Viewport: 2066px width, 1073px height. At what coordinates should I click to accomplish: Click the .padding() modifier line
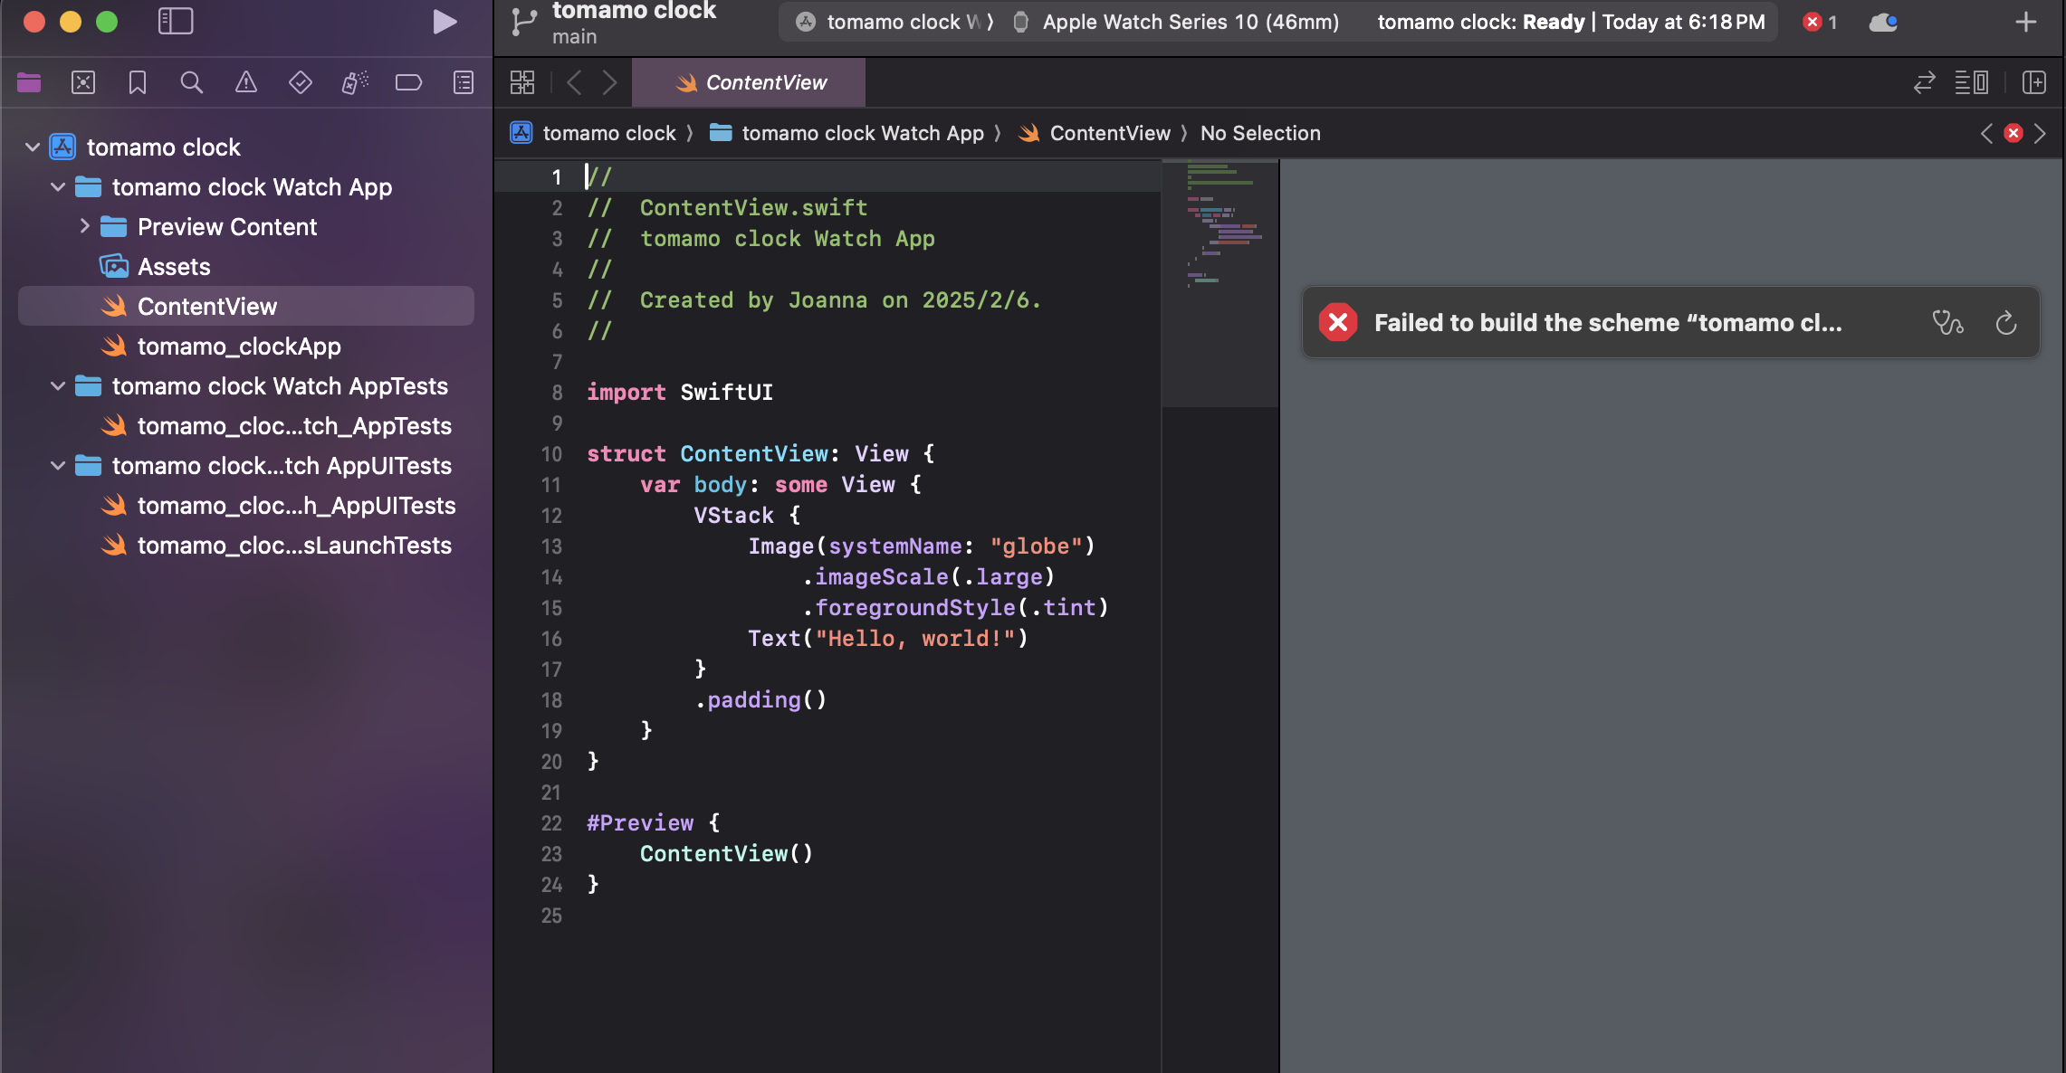tap(760, 700)
